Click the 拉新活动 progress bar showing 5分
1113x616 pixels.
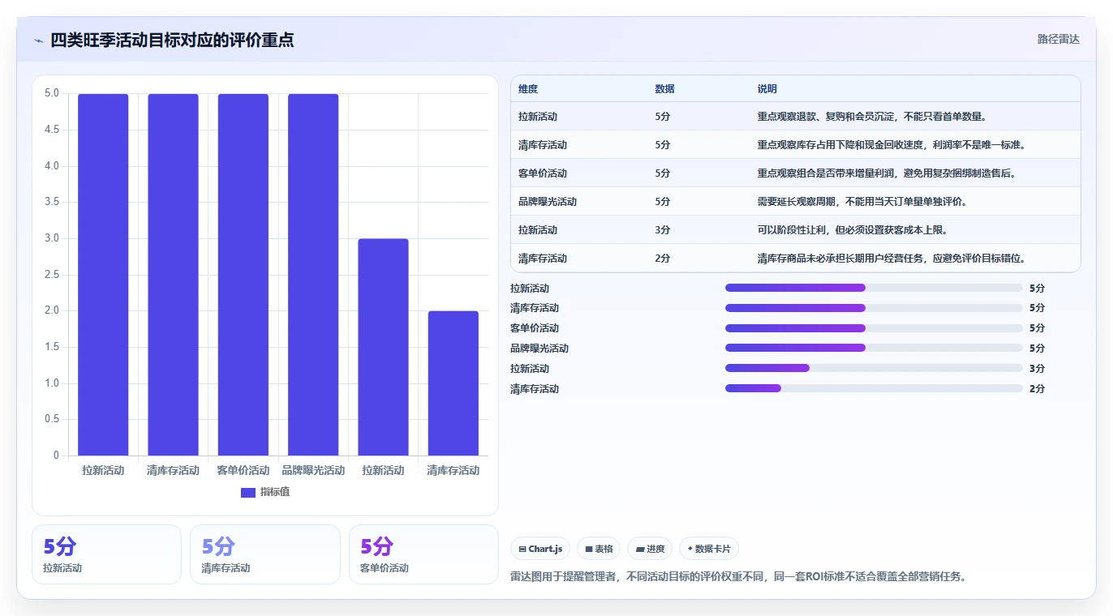coord(874,288)
